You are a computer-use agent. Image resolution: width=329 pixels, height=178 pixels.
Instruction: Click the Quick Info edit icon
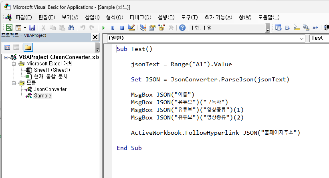[297, 28]
